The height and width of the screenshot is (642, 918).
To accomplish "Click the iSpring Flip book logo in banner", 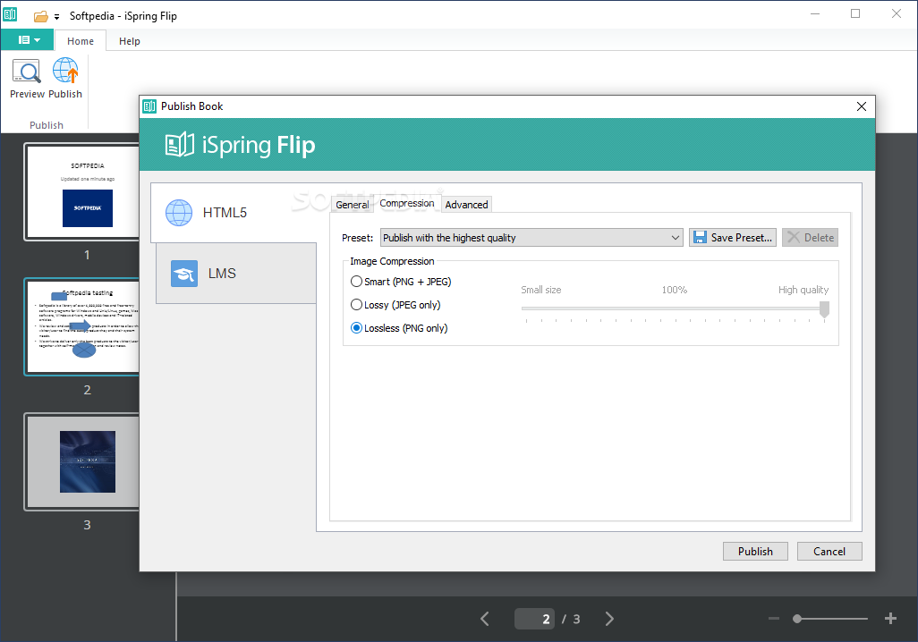I will pos(179,145).
